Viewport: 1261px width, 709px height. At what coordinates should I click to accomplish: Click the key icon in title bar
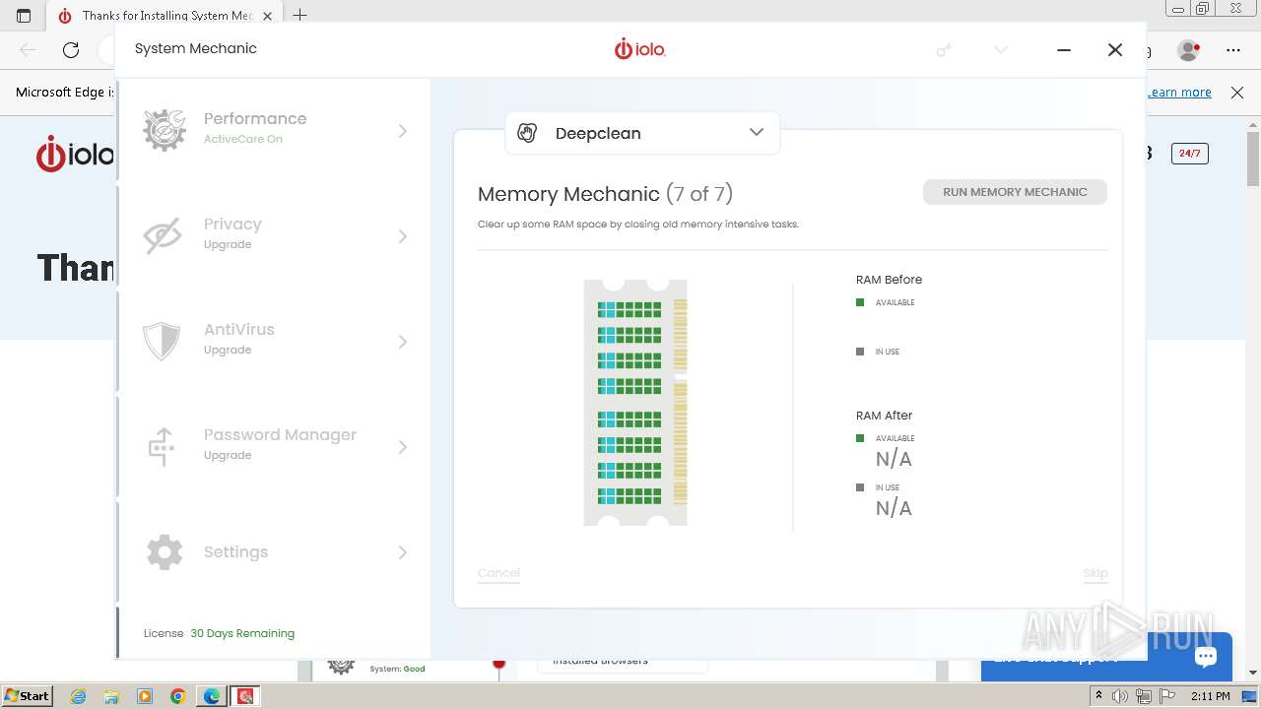[944, 49]
